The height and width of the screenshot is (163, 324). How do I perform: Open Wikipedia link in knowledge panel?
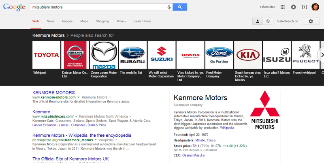[227, 128]
